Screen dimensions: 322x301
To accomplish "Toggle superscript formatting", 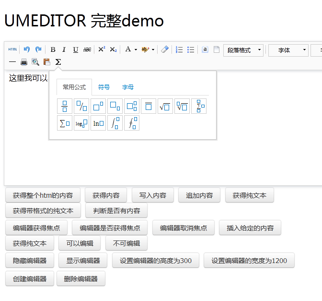I will [x=102, y=49].
